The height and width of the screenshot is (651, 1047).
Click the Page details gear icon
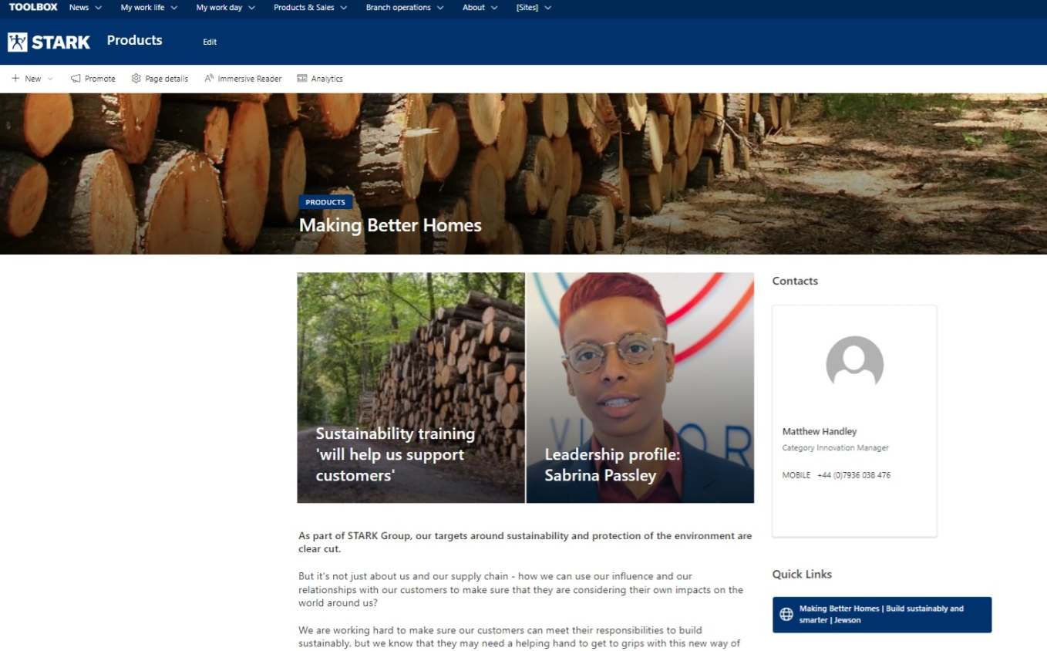pos(136,79)
